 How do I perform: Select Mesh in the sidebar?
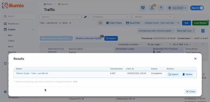[11, 46]
